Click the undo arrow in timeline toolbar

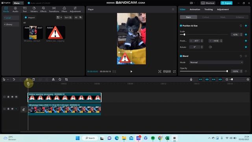point(14,79)
